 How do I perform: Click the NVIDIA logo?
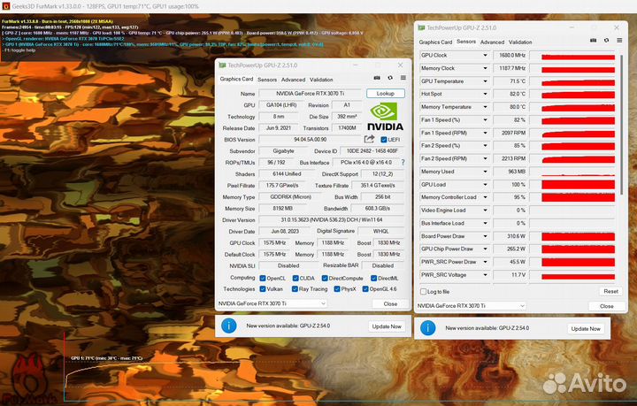click(385, 117)
